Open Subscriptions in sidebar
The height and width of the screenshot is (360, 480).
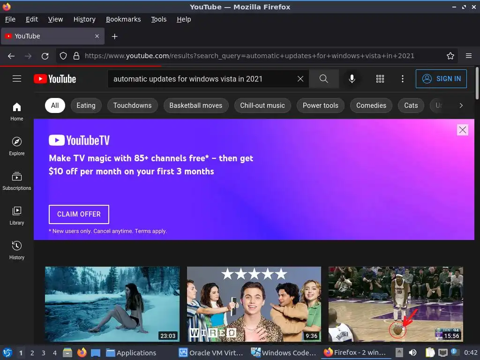[x=17, y=181]
